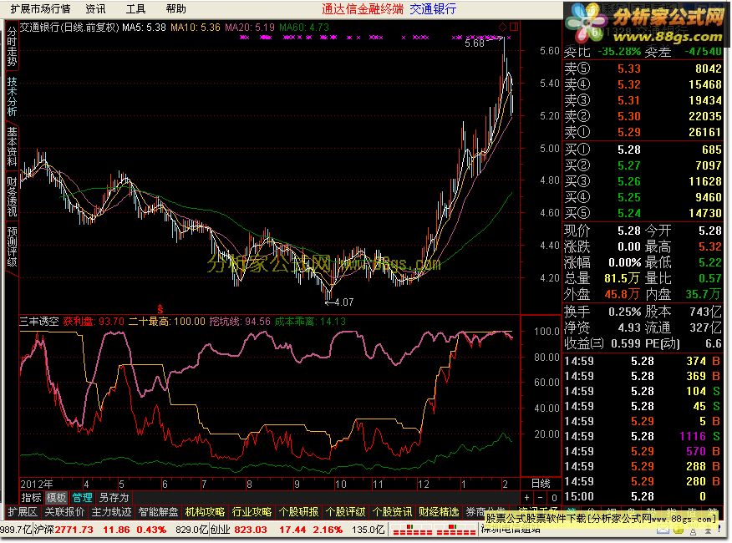Click the red square panel icon above the chart
The width and height of the screenshot is (732, 543).
[514, 27]
